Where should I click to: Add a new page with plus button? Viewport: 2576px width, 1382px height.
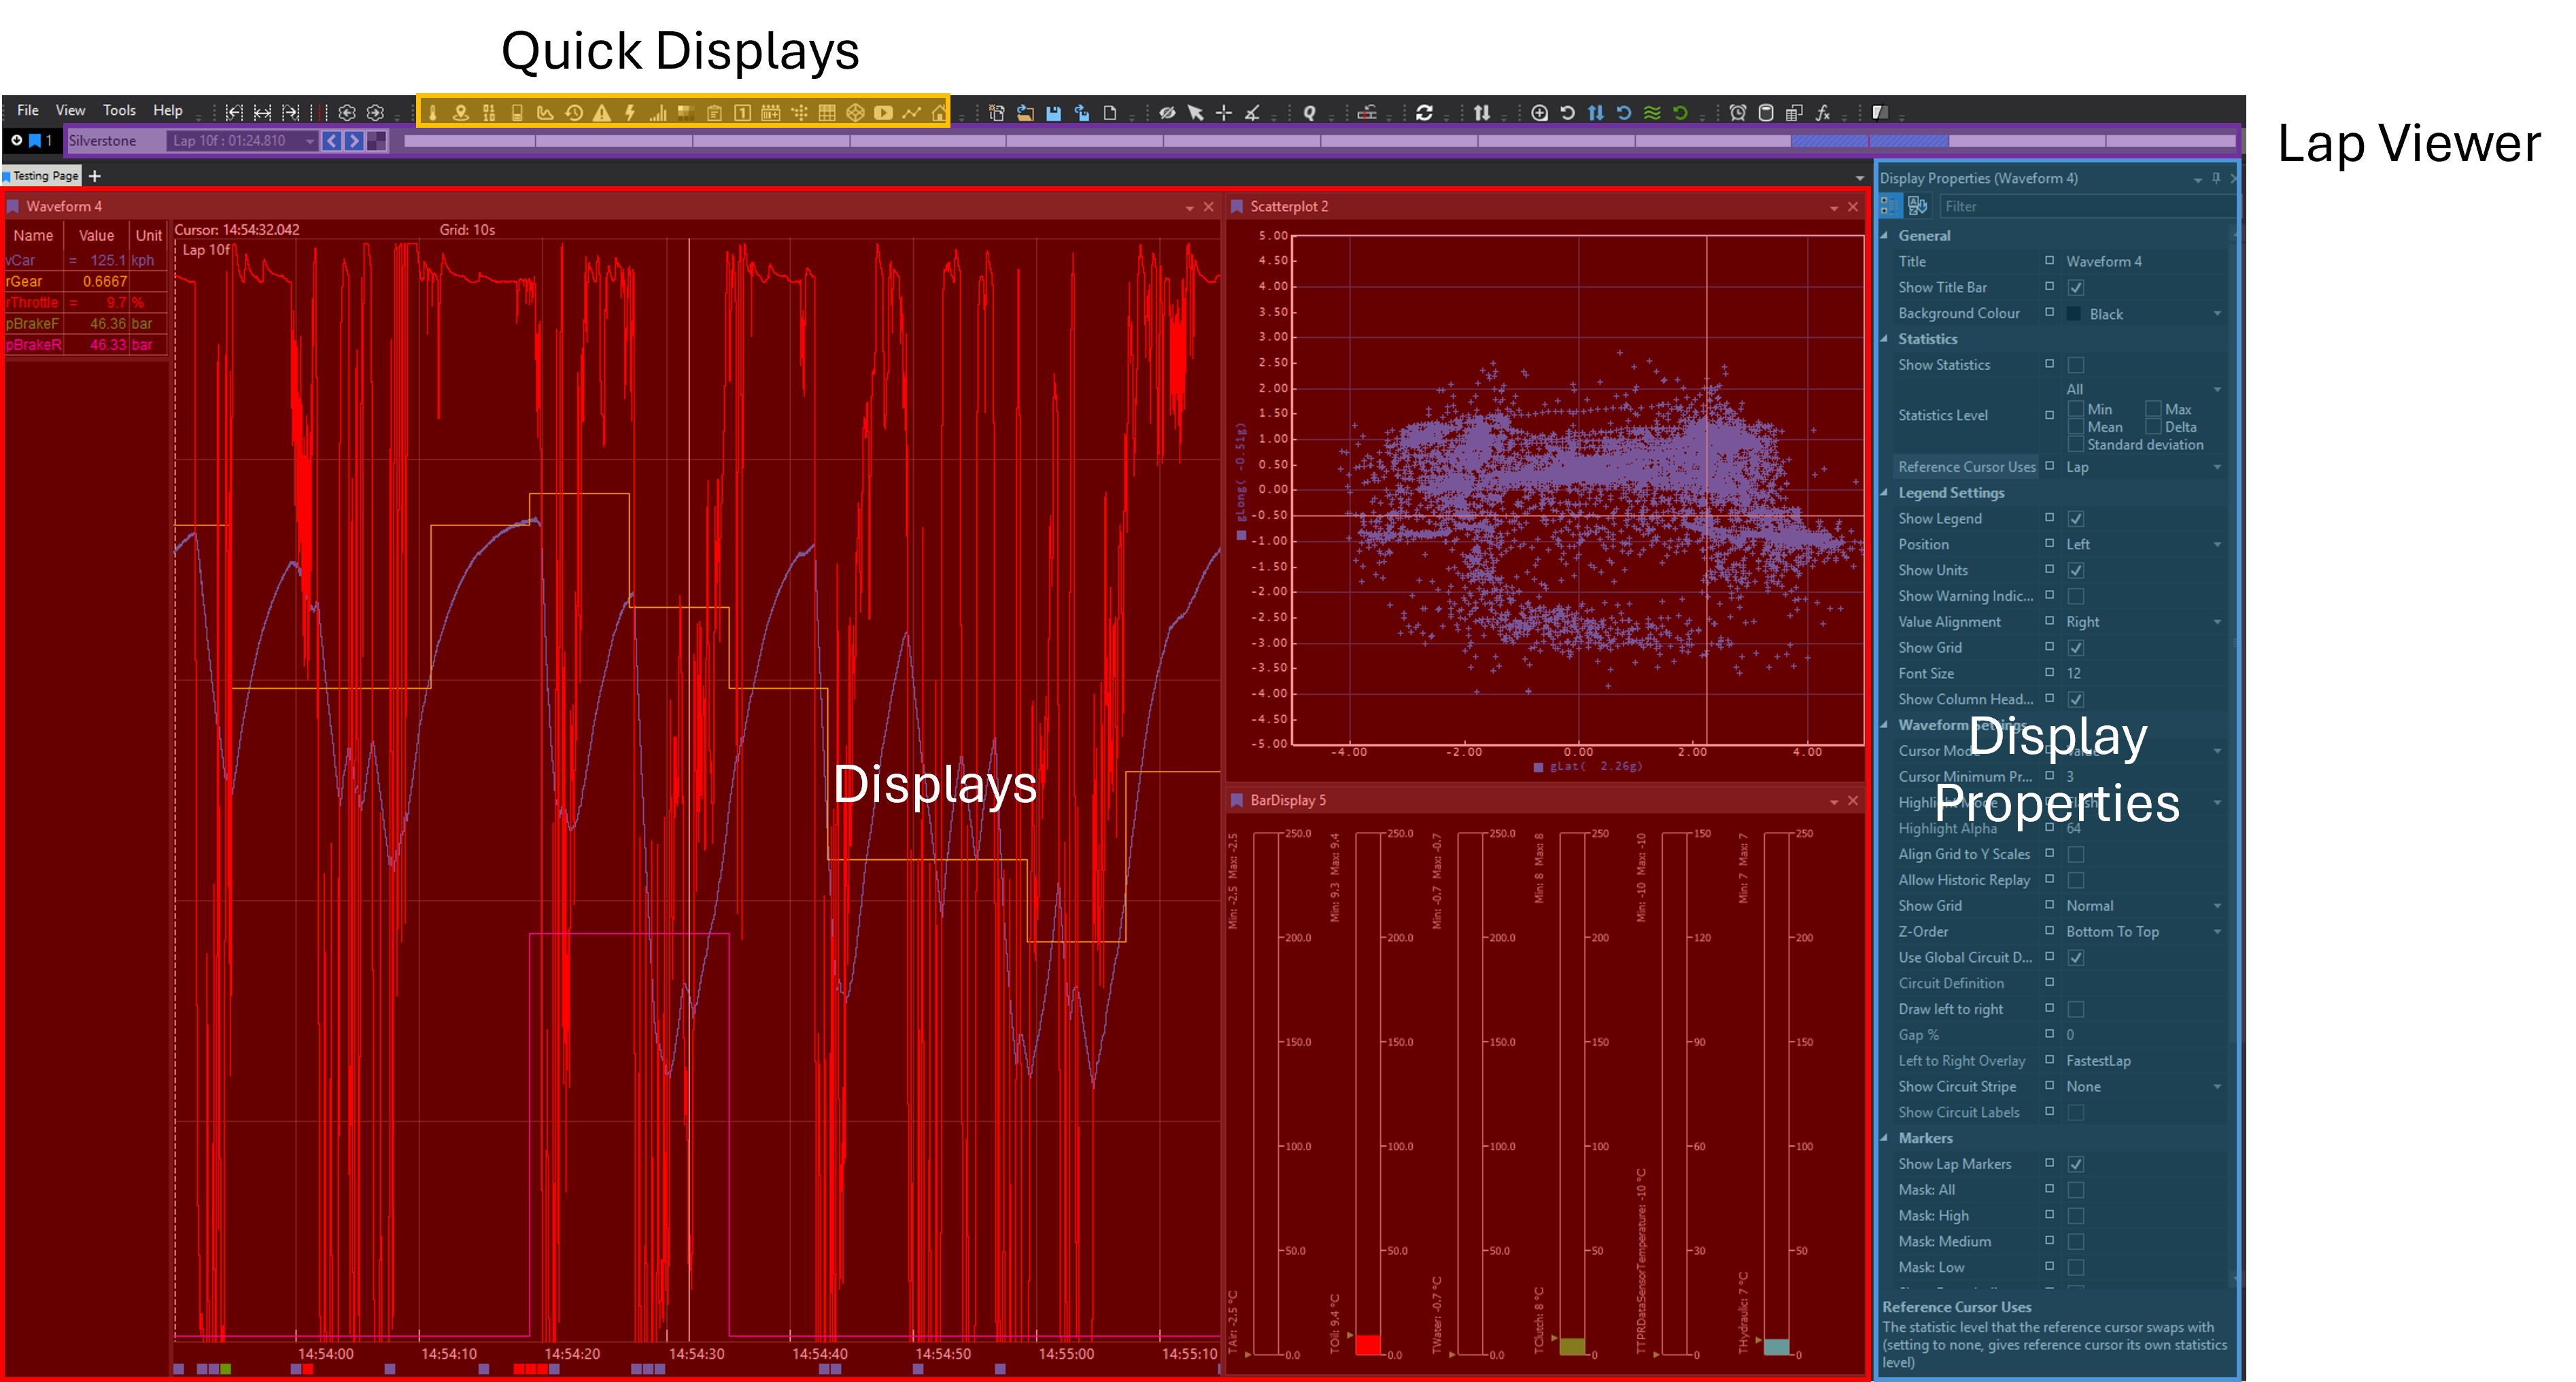[95, 176]
